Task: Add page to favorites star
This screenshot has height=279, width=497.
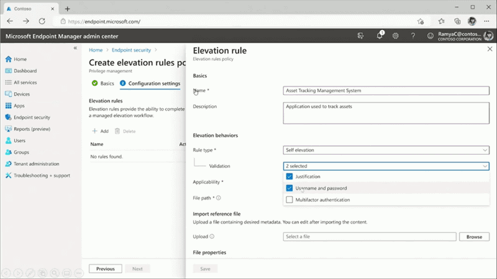Action: point(421,21)
